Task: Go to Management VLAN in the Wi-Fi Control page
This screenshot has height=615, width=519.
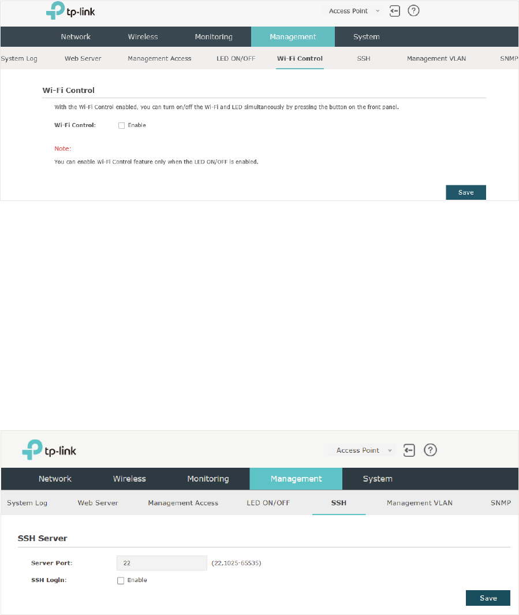Action: (x=436, y=58)
